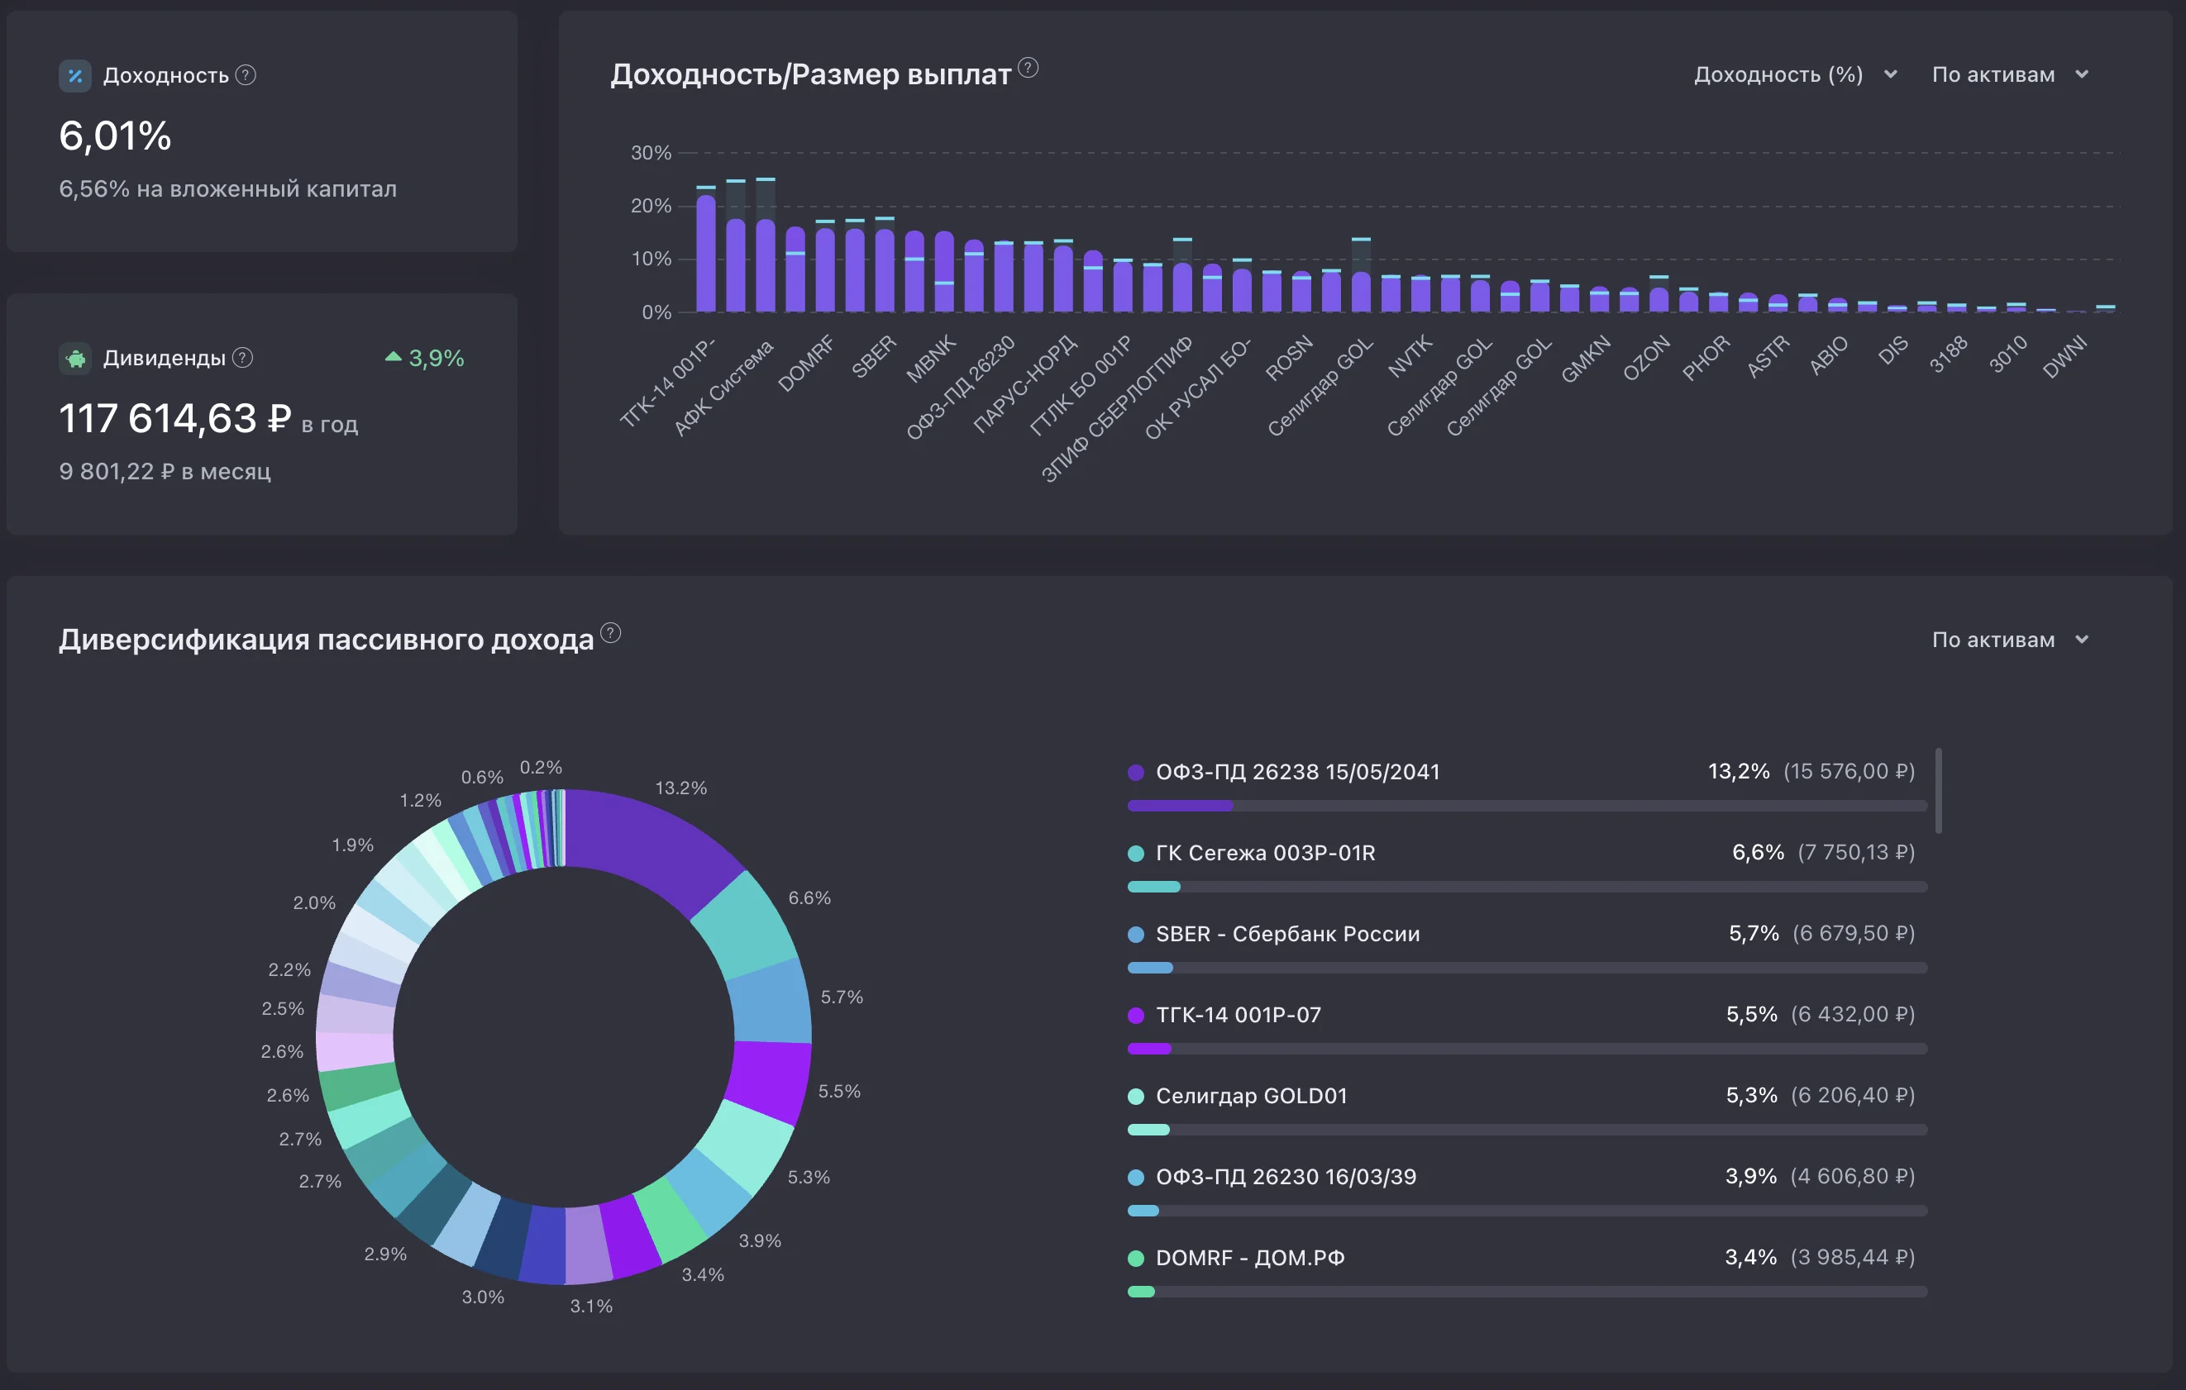Viewport: 2186px width, 1390px height.
Task: Select ТГК-14 001P-07 row label
Action: click(1239, 1016)
